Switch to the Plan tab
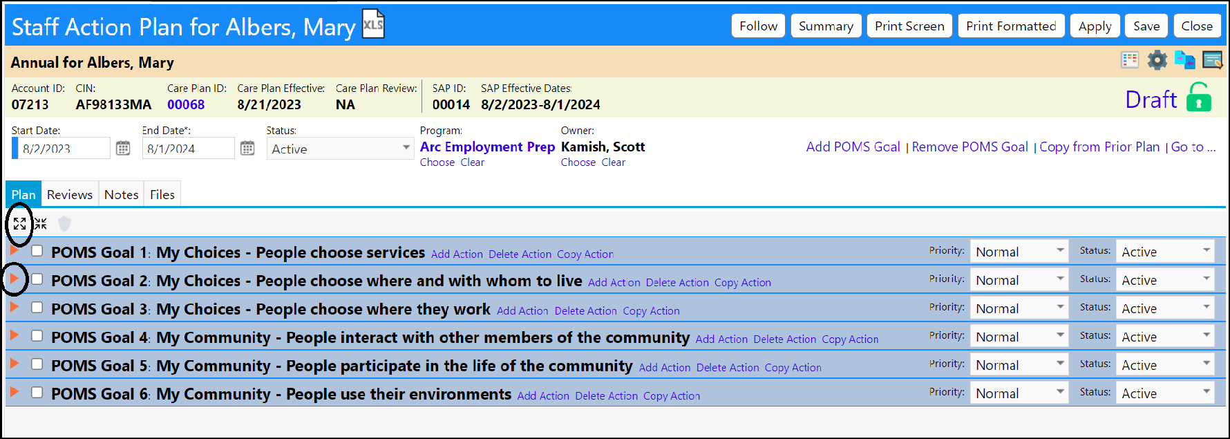1230x439 pixels. [x=23, y=194]
